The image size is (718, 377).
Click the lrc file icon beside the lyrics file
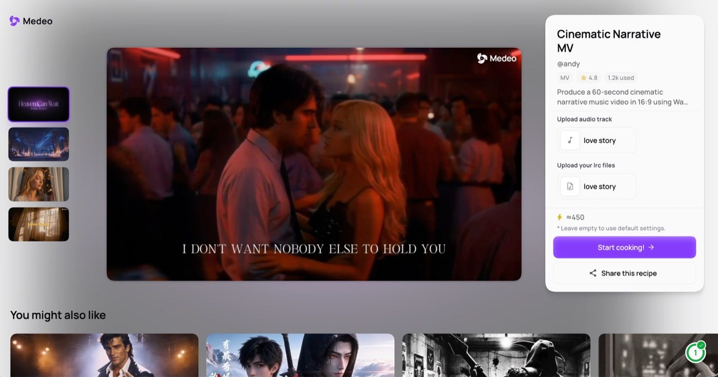570,186
